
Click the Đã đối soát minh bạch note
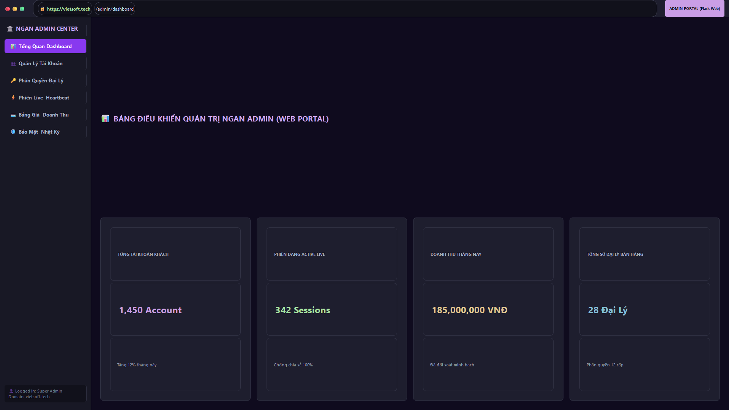[x=452, y=365]
